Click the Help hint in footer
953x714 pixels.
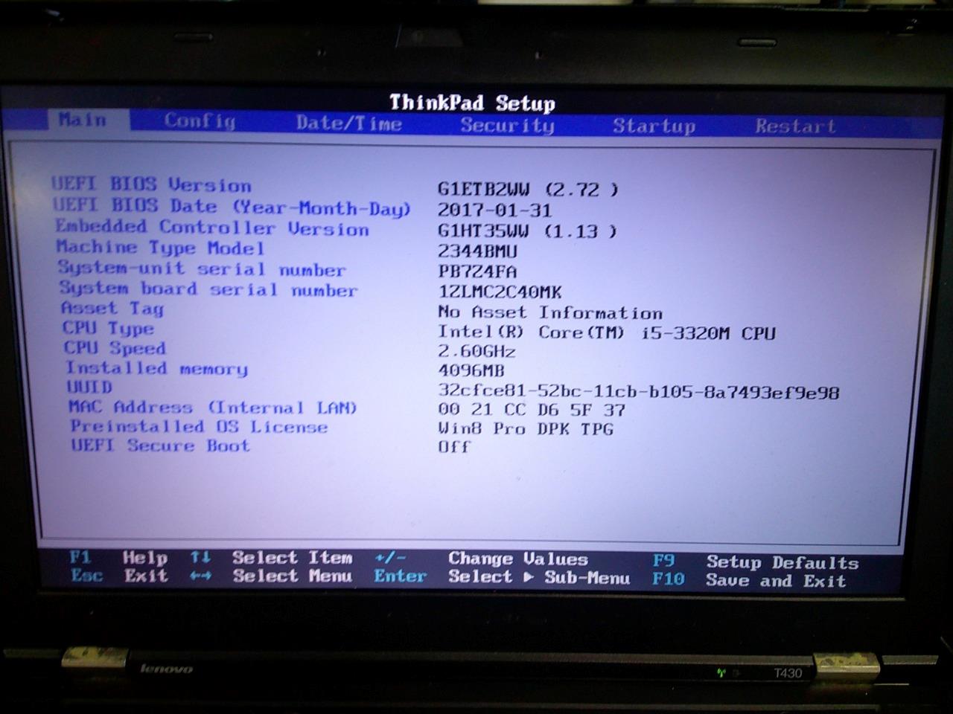click(145, 557)
